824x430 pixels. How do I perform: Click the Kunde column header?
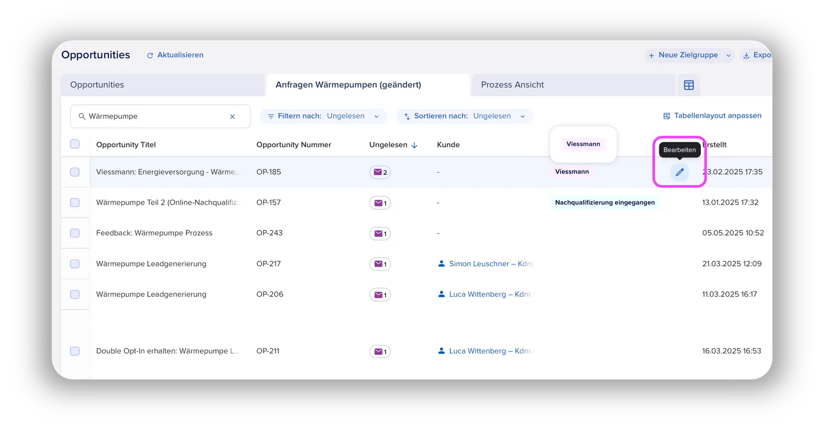pos(448,145)
